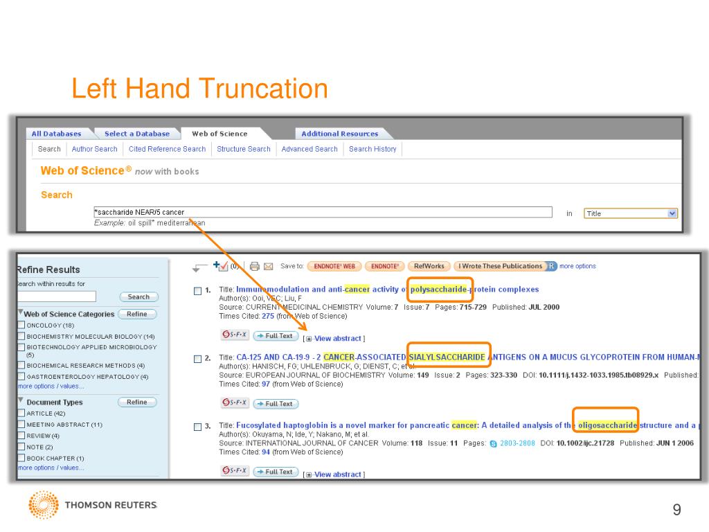The height and width of the screenshot is (532, 709).
Task: Collapse Web of Science Categories section
Action: [21, 312]
